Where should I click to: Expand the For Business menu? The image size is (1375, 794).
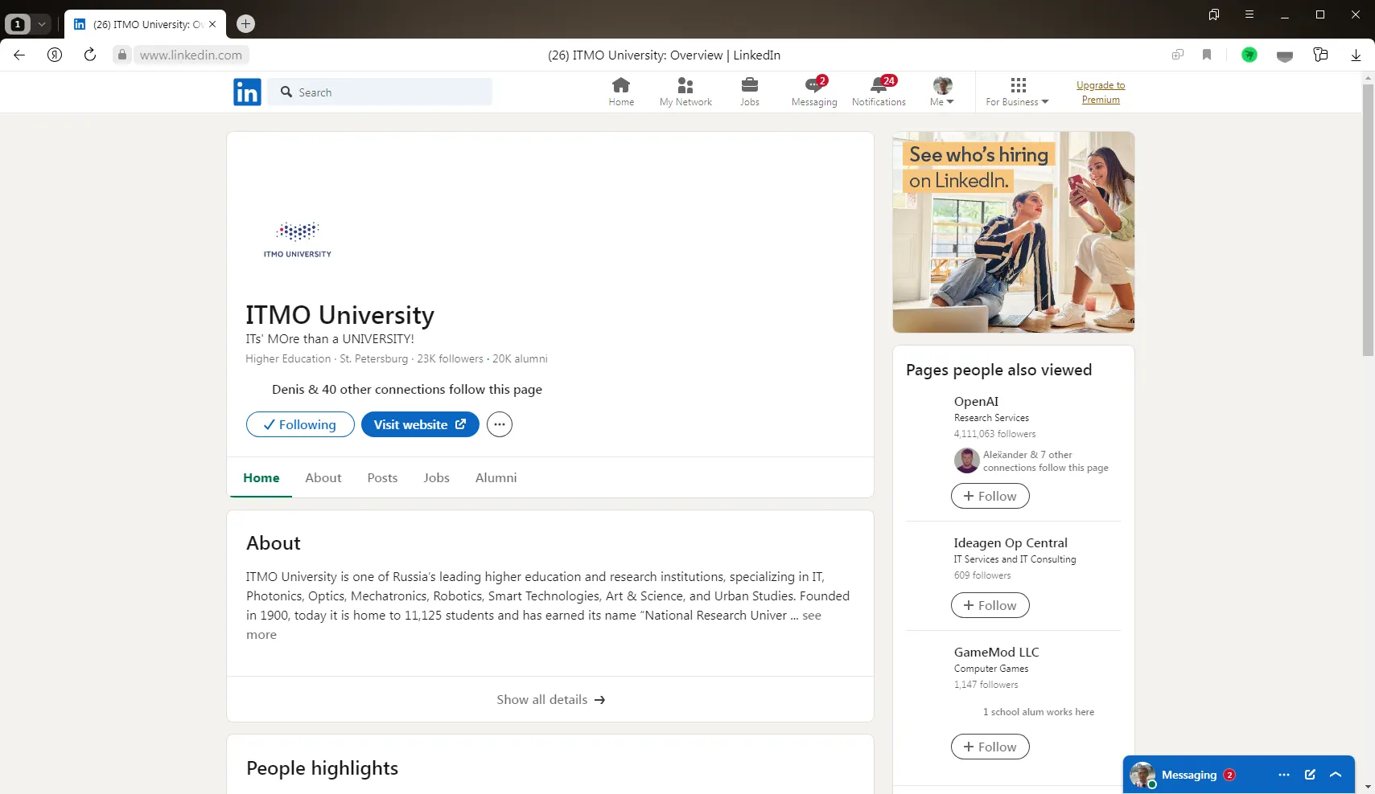pyautogui.click(x=1018, y=92)
